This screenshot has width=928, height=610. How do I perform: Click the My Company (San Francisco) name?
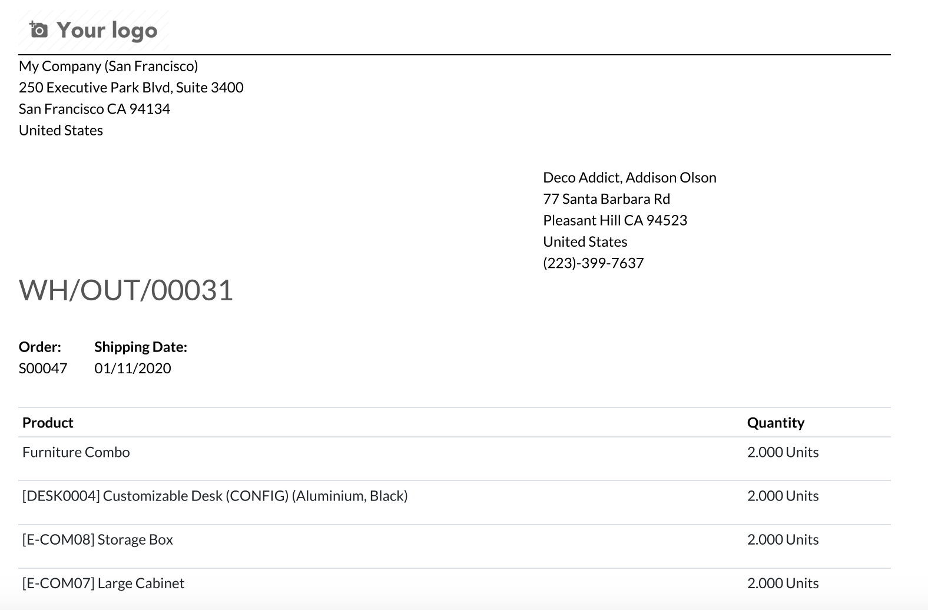(108, 66)
